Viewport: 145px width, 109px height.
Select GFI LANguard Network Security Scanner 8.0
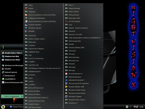44,68
